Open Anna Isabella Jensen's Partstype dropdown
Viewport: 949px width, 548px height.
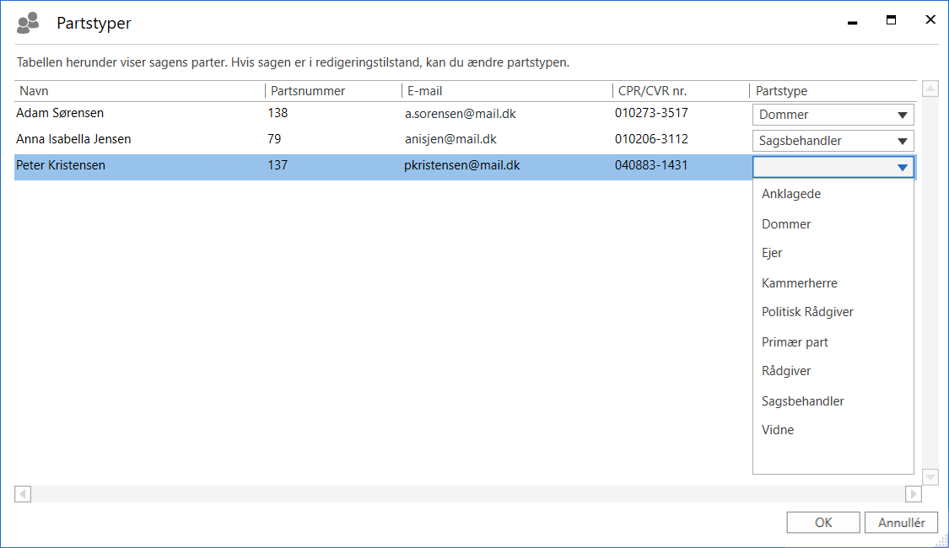coord(902,142)
